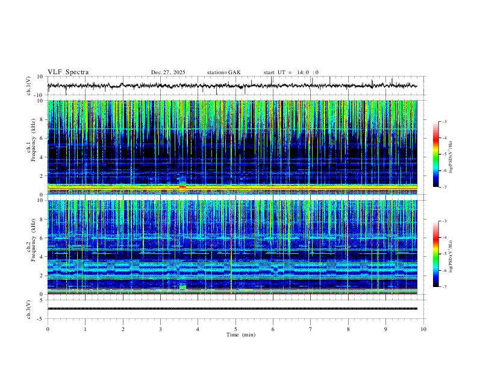Screen dimensions: 477x369
Task: Click time axis tick label "1"
Action: [x=85, y=329]
